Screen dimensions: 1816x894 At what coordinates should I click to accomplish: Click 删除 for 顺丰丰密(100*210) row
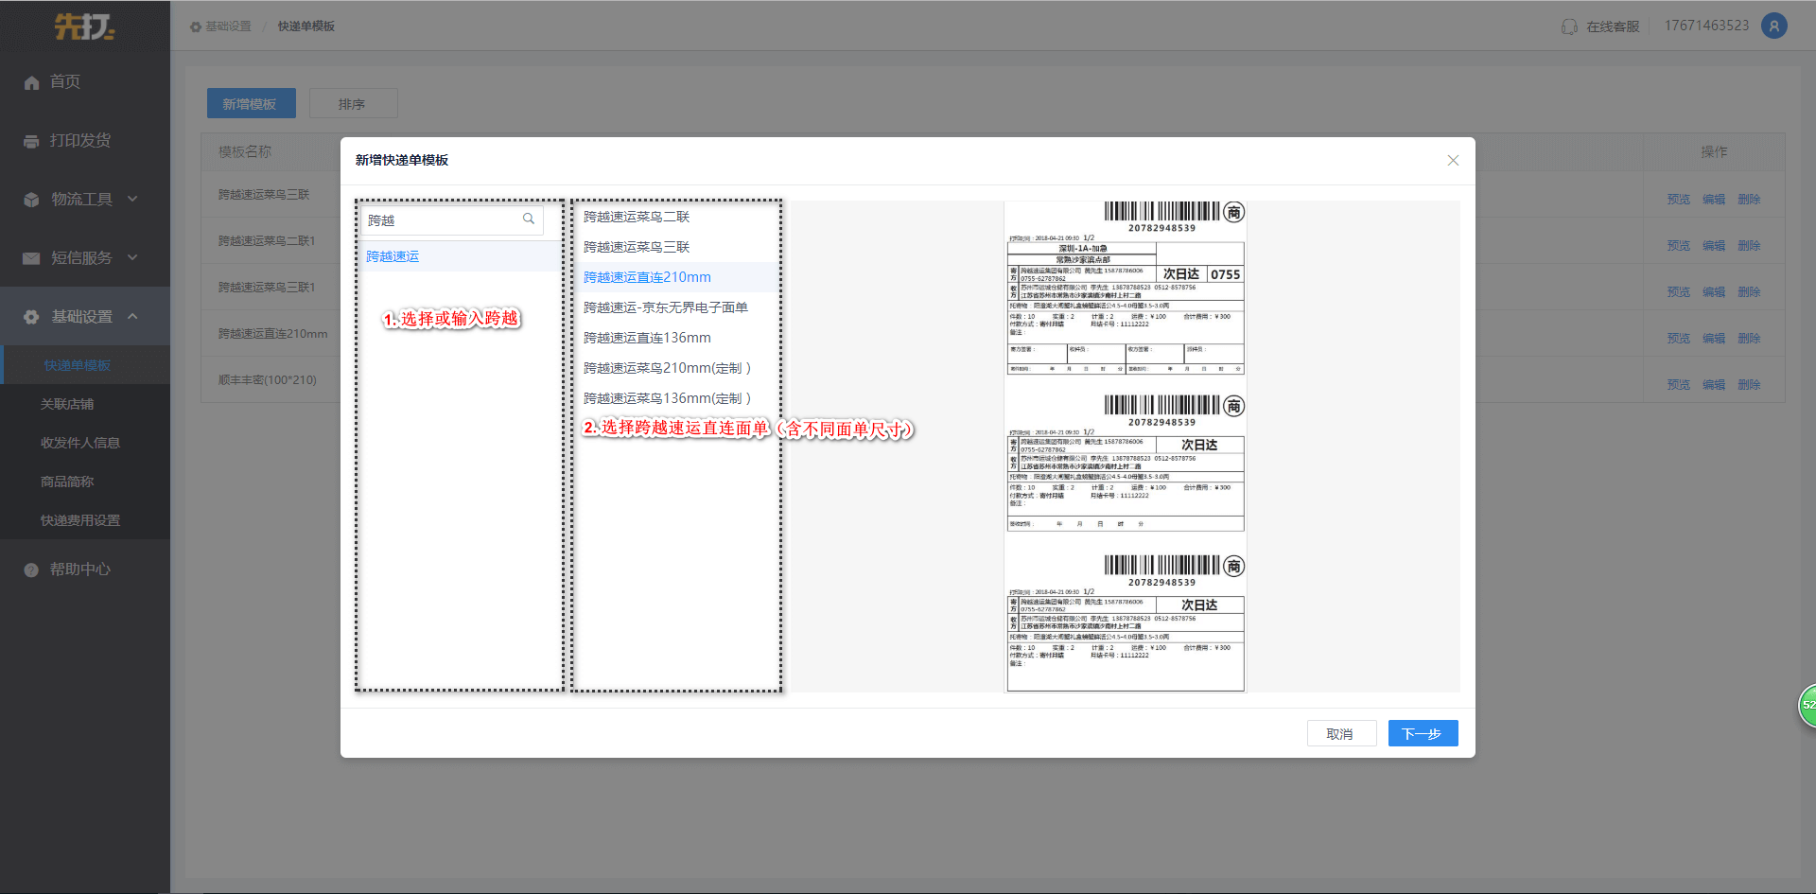pos(1749,385)
